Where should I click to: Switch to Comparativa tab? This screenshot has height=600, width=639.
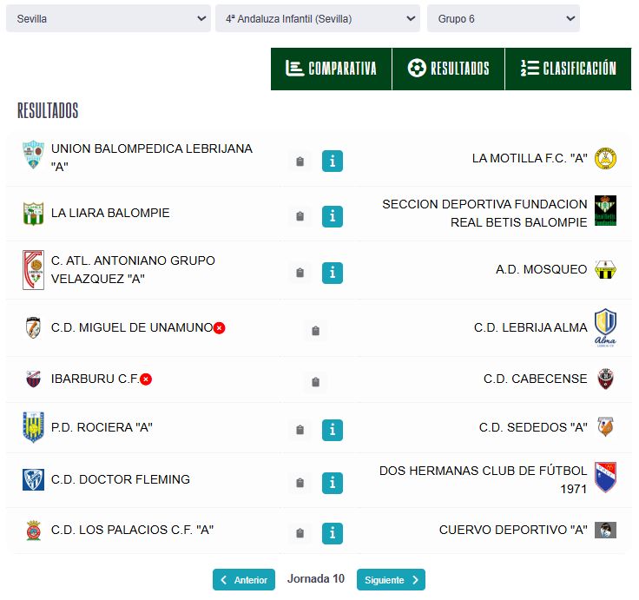click(x=332, y=69)
